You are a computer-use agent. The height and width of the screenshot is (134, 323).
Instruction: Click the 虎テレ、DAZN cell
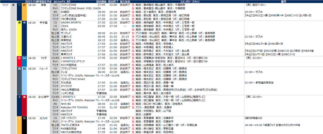point(69,30)
